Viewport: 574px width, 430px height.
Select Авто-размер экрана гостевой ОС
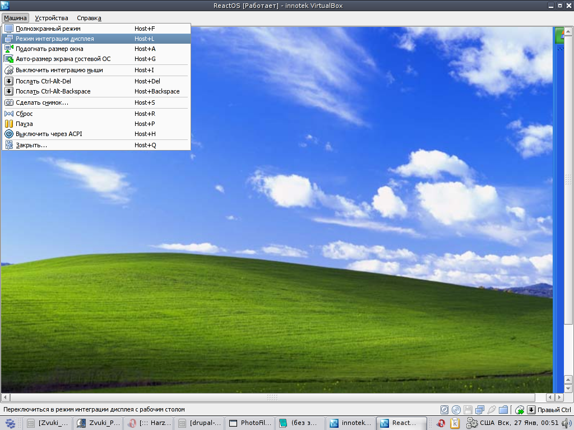point(96,59)
